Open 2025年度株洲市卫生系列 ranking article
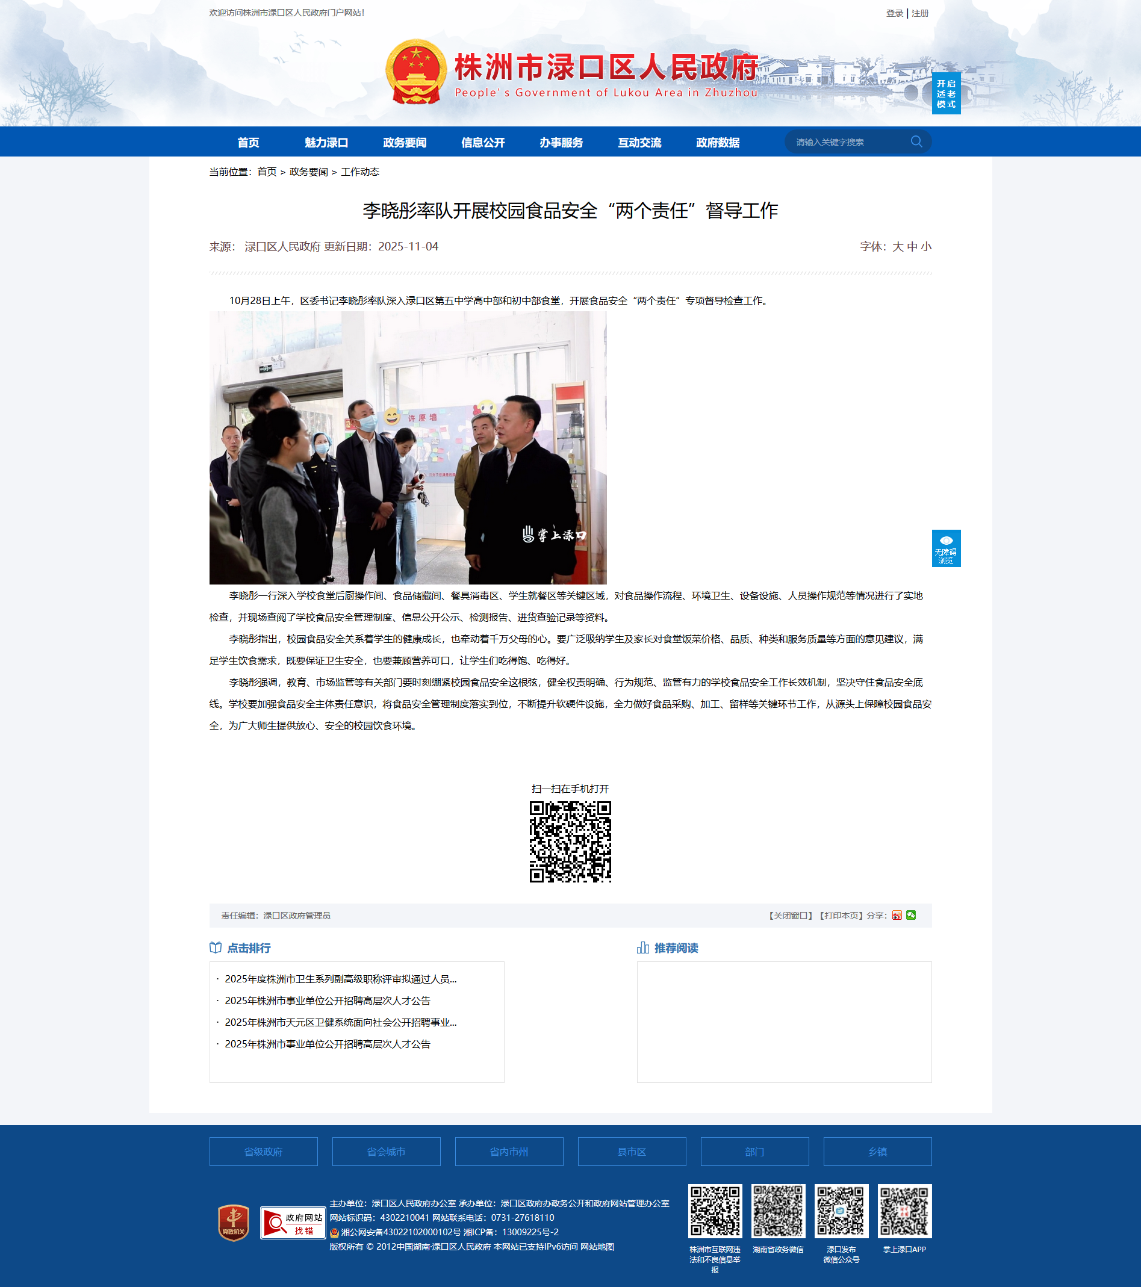The image size is (1141, 1287). 340,979
